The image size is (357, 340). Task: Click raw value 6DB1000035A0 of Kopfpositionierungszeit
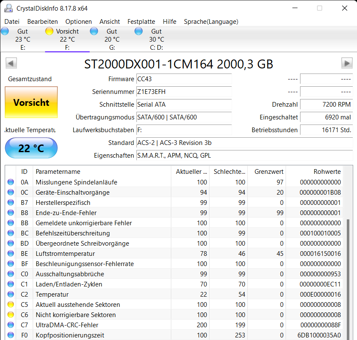319,335
